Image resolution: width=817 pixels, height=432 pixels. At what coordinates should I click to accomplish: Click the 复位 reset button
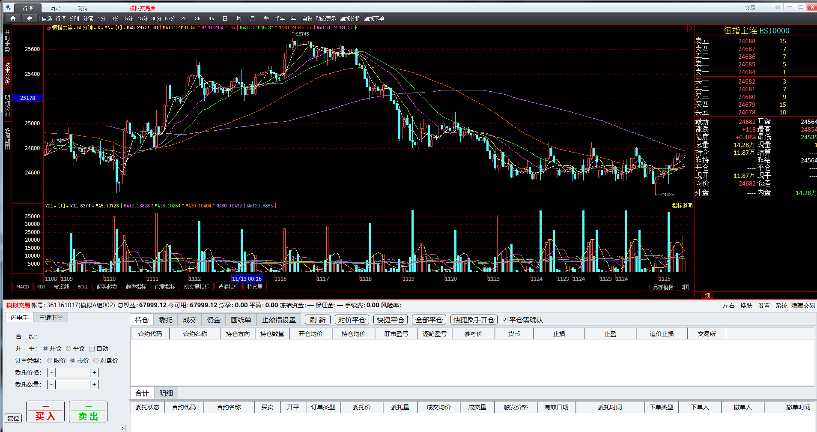pyautogui.click(x=13, y=418)
